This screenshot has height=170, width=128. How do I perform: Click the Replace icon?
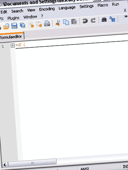click(x=112, y=19)
